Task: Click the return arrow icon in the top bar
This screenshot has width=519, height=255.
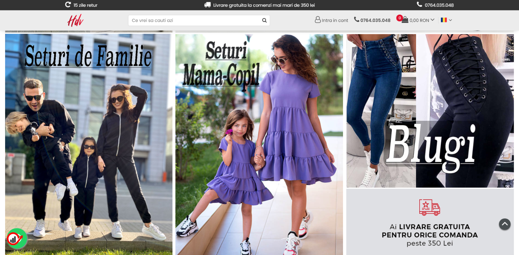Action: [68, 5]
